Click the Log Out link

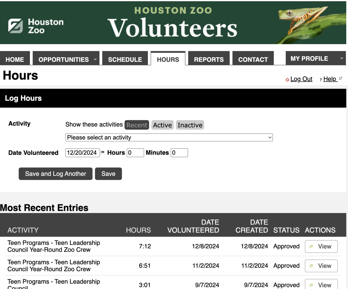click(301, 79)
